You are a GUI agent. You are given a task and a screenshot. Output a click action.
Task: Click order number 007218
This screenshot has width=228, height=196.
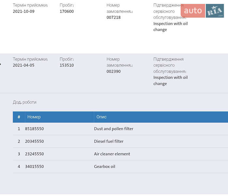114,17
